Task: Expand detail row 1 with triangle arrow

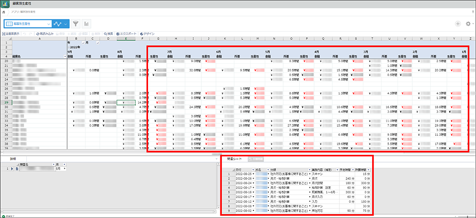Action: (12, 168)
